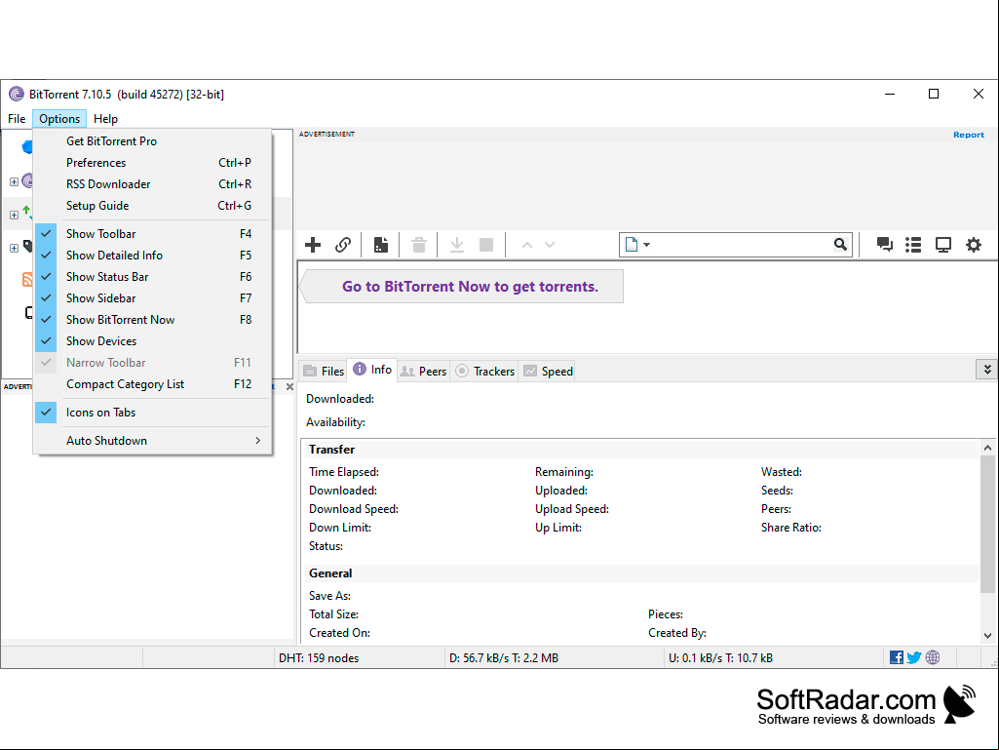Select Get BitTorrent Pro menu entry
This screenshot has width=999, height=750.
153,141
